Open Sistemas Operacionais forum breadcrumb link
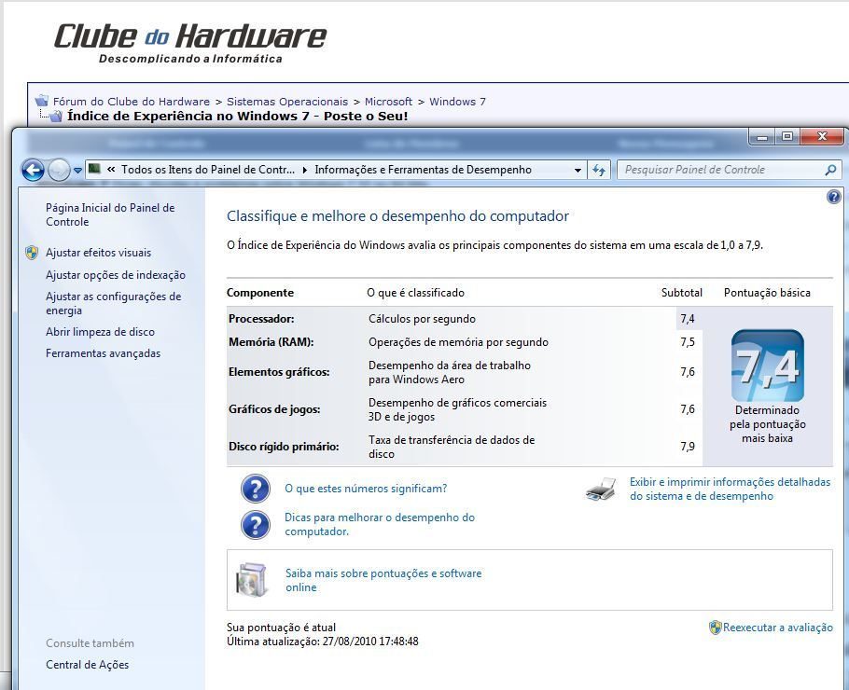Viewport: 849px width, 690px height. coord(287,102)
